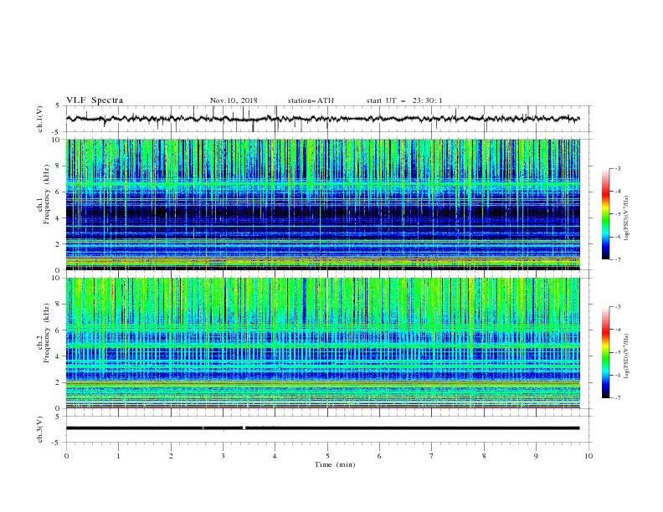Screen dimensions: 663x512
Task: Click the "-3" tick on ch.1 colorbar
Action: tap(617, 168)
